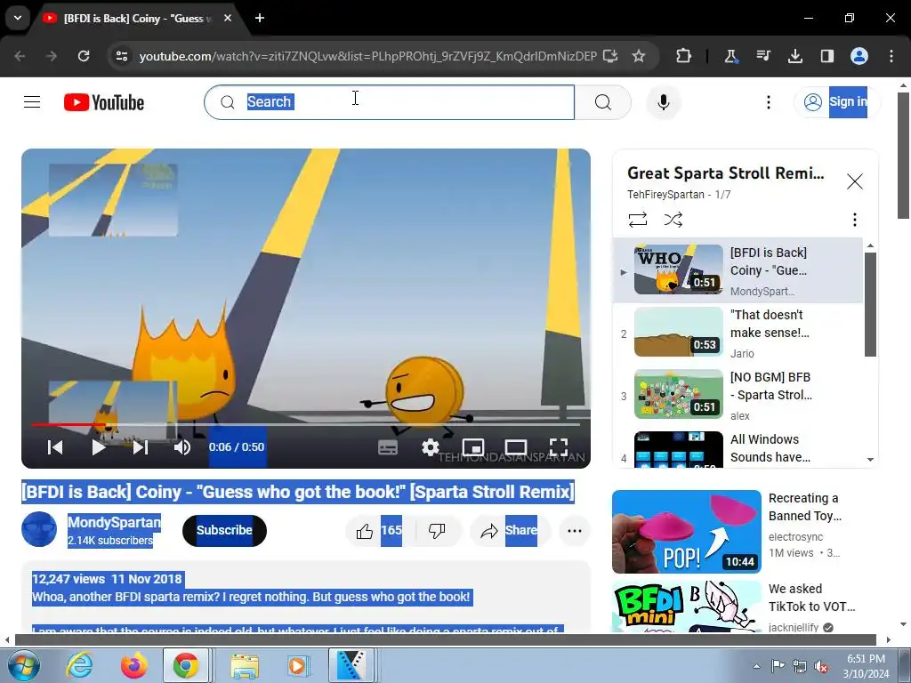
Task: Select playlist item "[BFDI is Back] Coiny"
Action: click(x=738, y=270)
